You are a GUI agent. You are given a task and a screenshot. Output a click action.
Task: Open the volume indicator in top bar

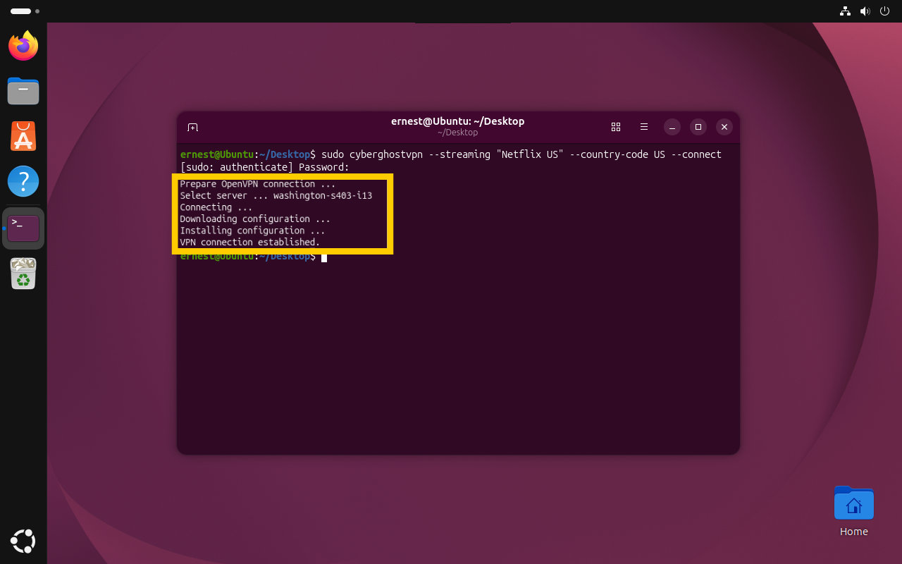tap(865, 11)
